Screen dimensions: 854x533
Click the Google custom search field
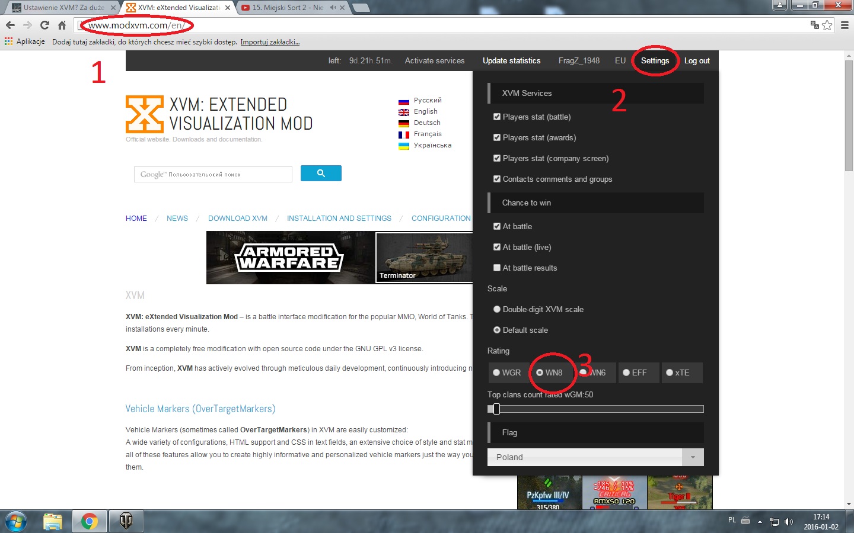pyautogui.click(x=213, y=174)
